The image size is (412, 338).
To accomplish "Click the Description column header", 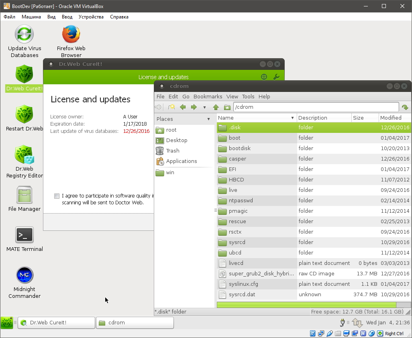I will (x=324, y=118).
